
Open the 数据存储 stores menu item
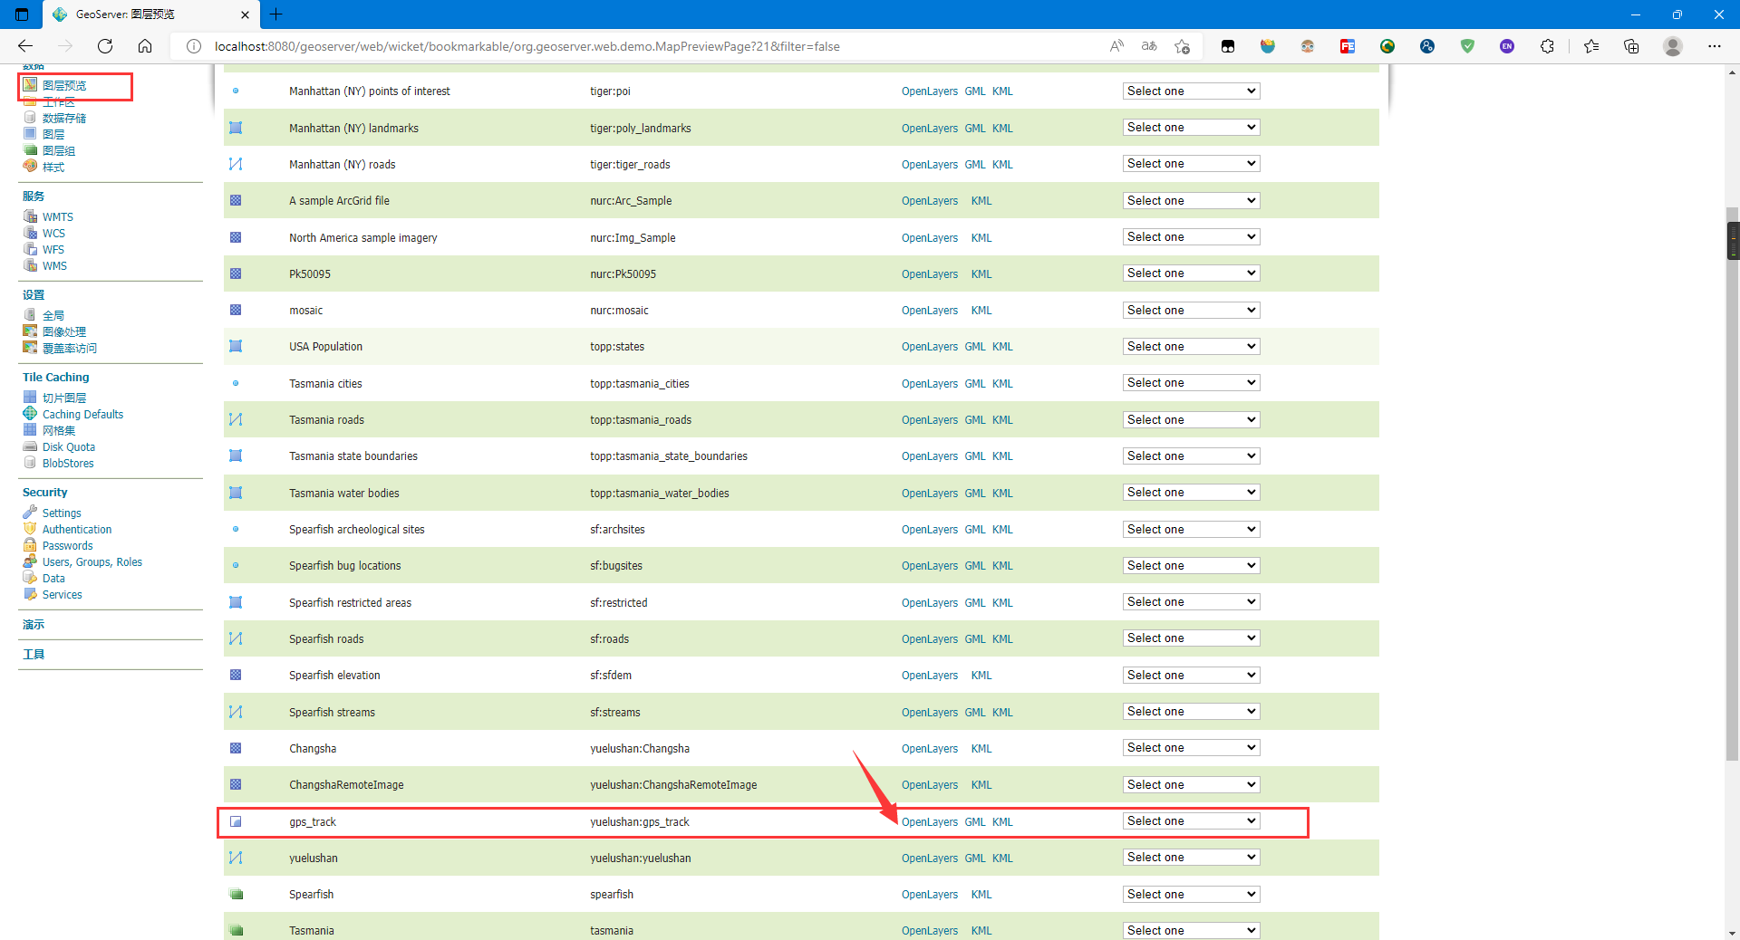[x=64, y=118]
